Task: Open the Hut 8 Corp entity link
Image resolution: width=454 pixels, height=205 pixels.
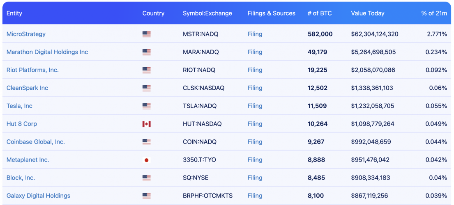Action: click(22, 124)
